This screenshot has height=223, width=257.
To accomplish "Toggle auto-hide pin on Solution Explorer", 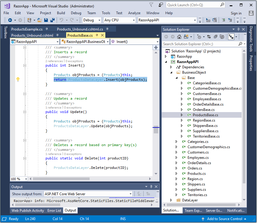I will point(238,29).
